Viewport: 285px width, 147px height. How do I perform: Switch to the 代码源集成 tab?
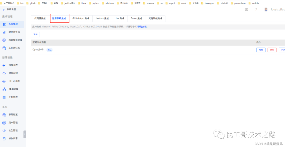(40, 18)
